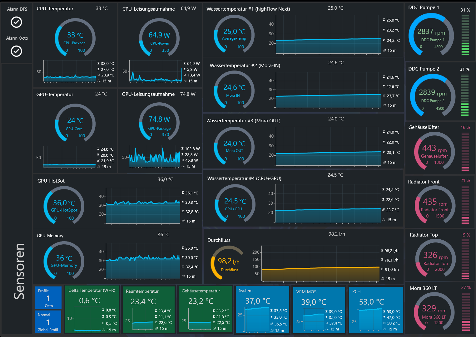Open the System 37,0 °C tile

pos(262,310)
